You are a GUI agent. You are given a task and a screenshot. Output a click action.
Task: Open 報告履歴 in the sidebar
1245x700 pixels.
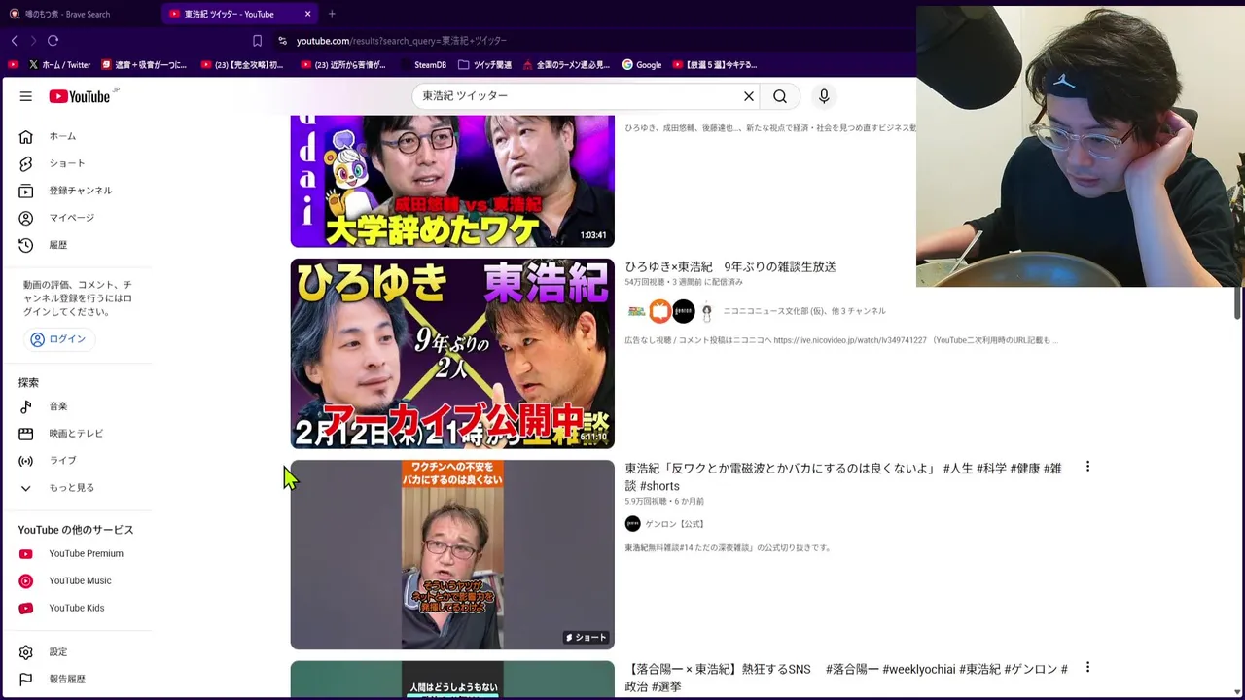coord(67,680)
